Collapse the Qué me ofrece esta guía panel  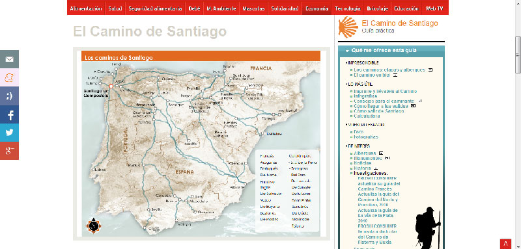coord(347,51)
